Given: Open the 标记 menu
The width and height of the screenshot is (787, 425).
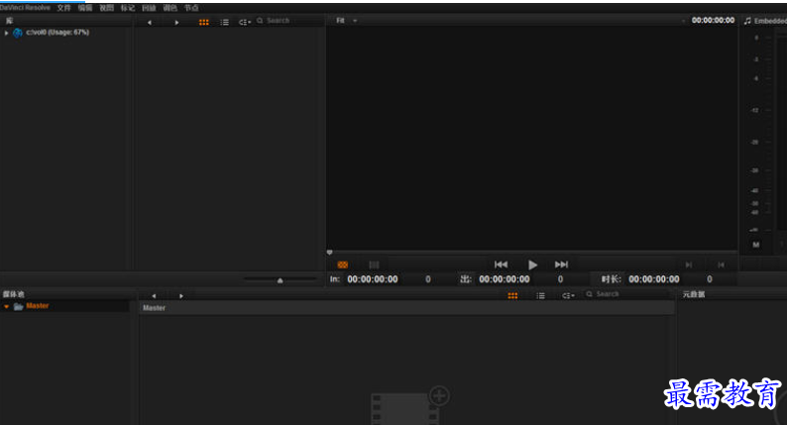Looking at the screenshot, I should click(x=128, y=8).
